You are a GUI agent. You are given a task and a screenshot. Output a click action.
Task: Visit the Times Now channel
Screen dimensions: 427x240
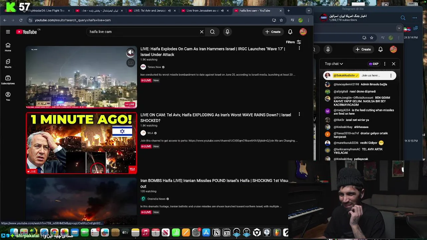[154, 67]
